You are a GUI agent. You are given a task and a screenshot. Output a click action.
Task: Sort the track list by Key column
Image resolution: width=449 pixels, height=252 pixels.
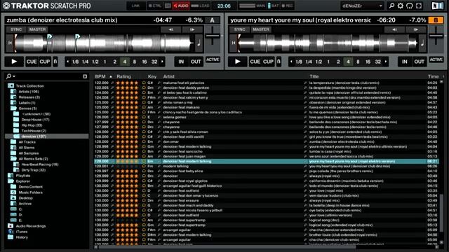point(152,76)
